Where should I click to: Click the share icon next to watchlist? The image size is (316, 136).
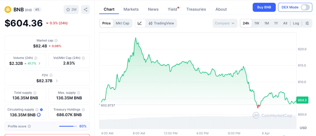(85, 10)
